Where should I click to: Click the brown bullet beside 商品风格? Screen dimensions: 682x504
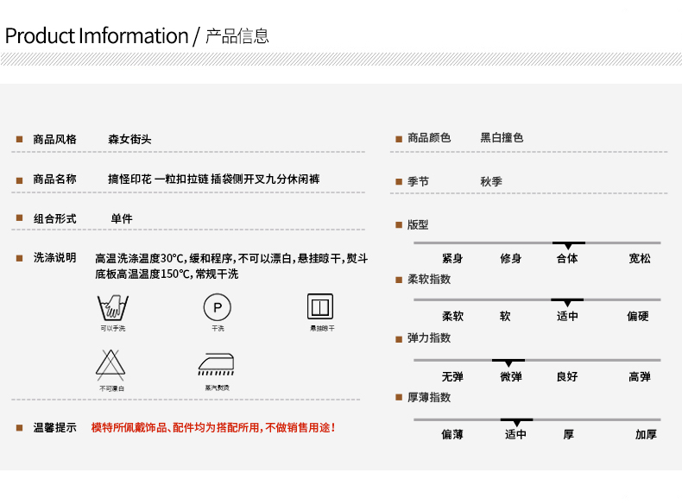19,140
